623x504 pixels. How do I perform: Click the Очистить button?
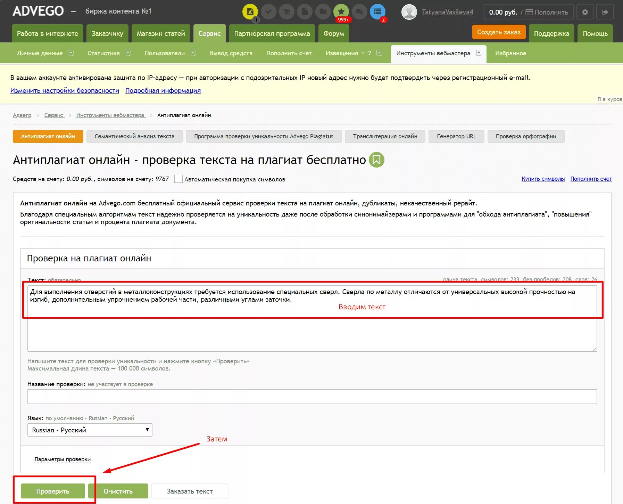[x=118, y=491]
